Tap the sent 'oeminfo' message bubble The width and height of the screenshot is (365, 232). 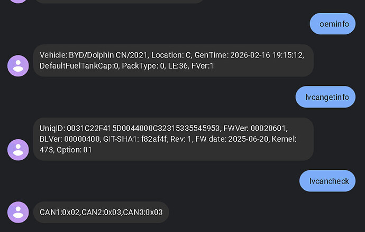332,23
